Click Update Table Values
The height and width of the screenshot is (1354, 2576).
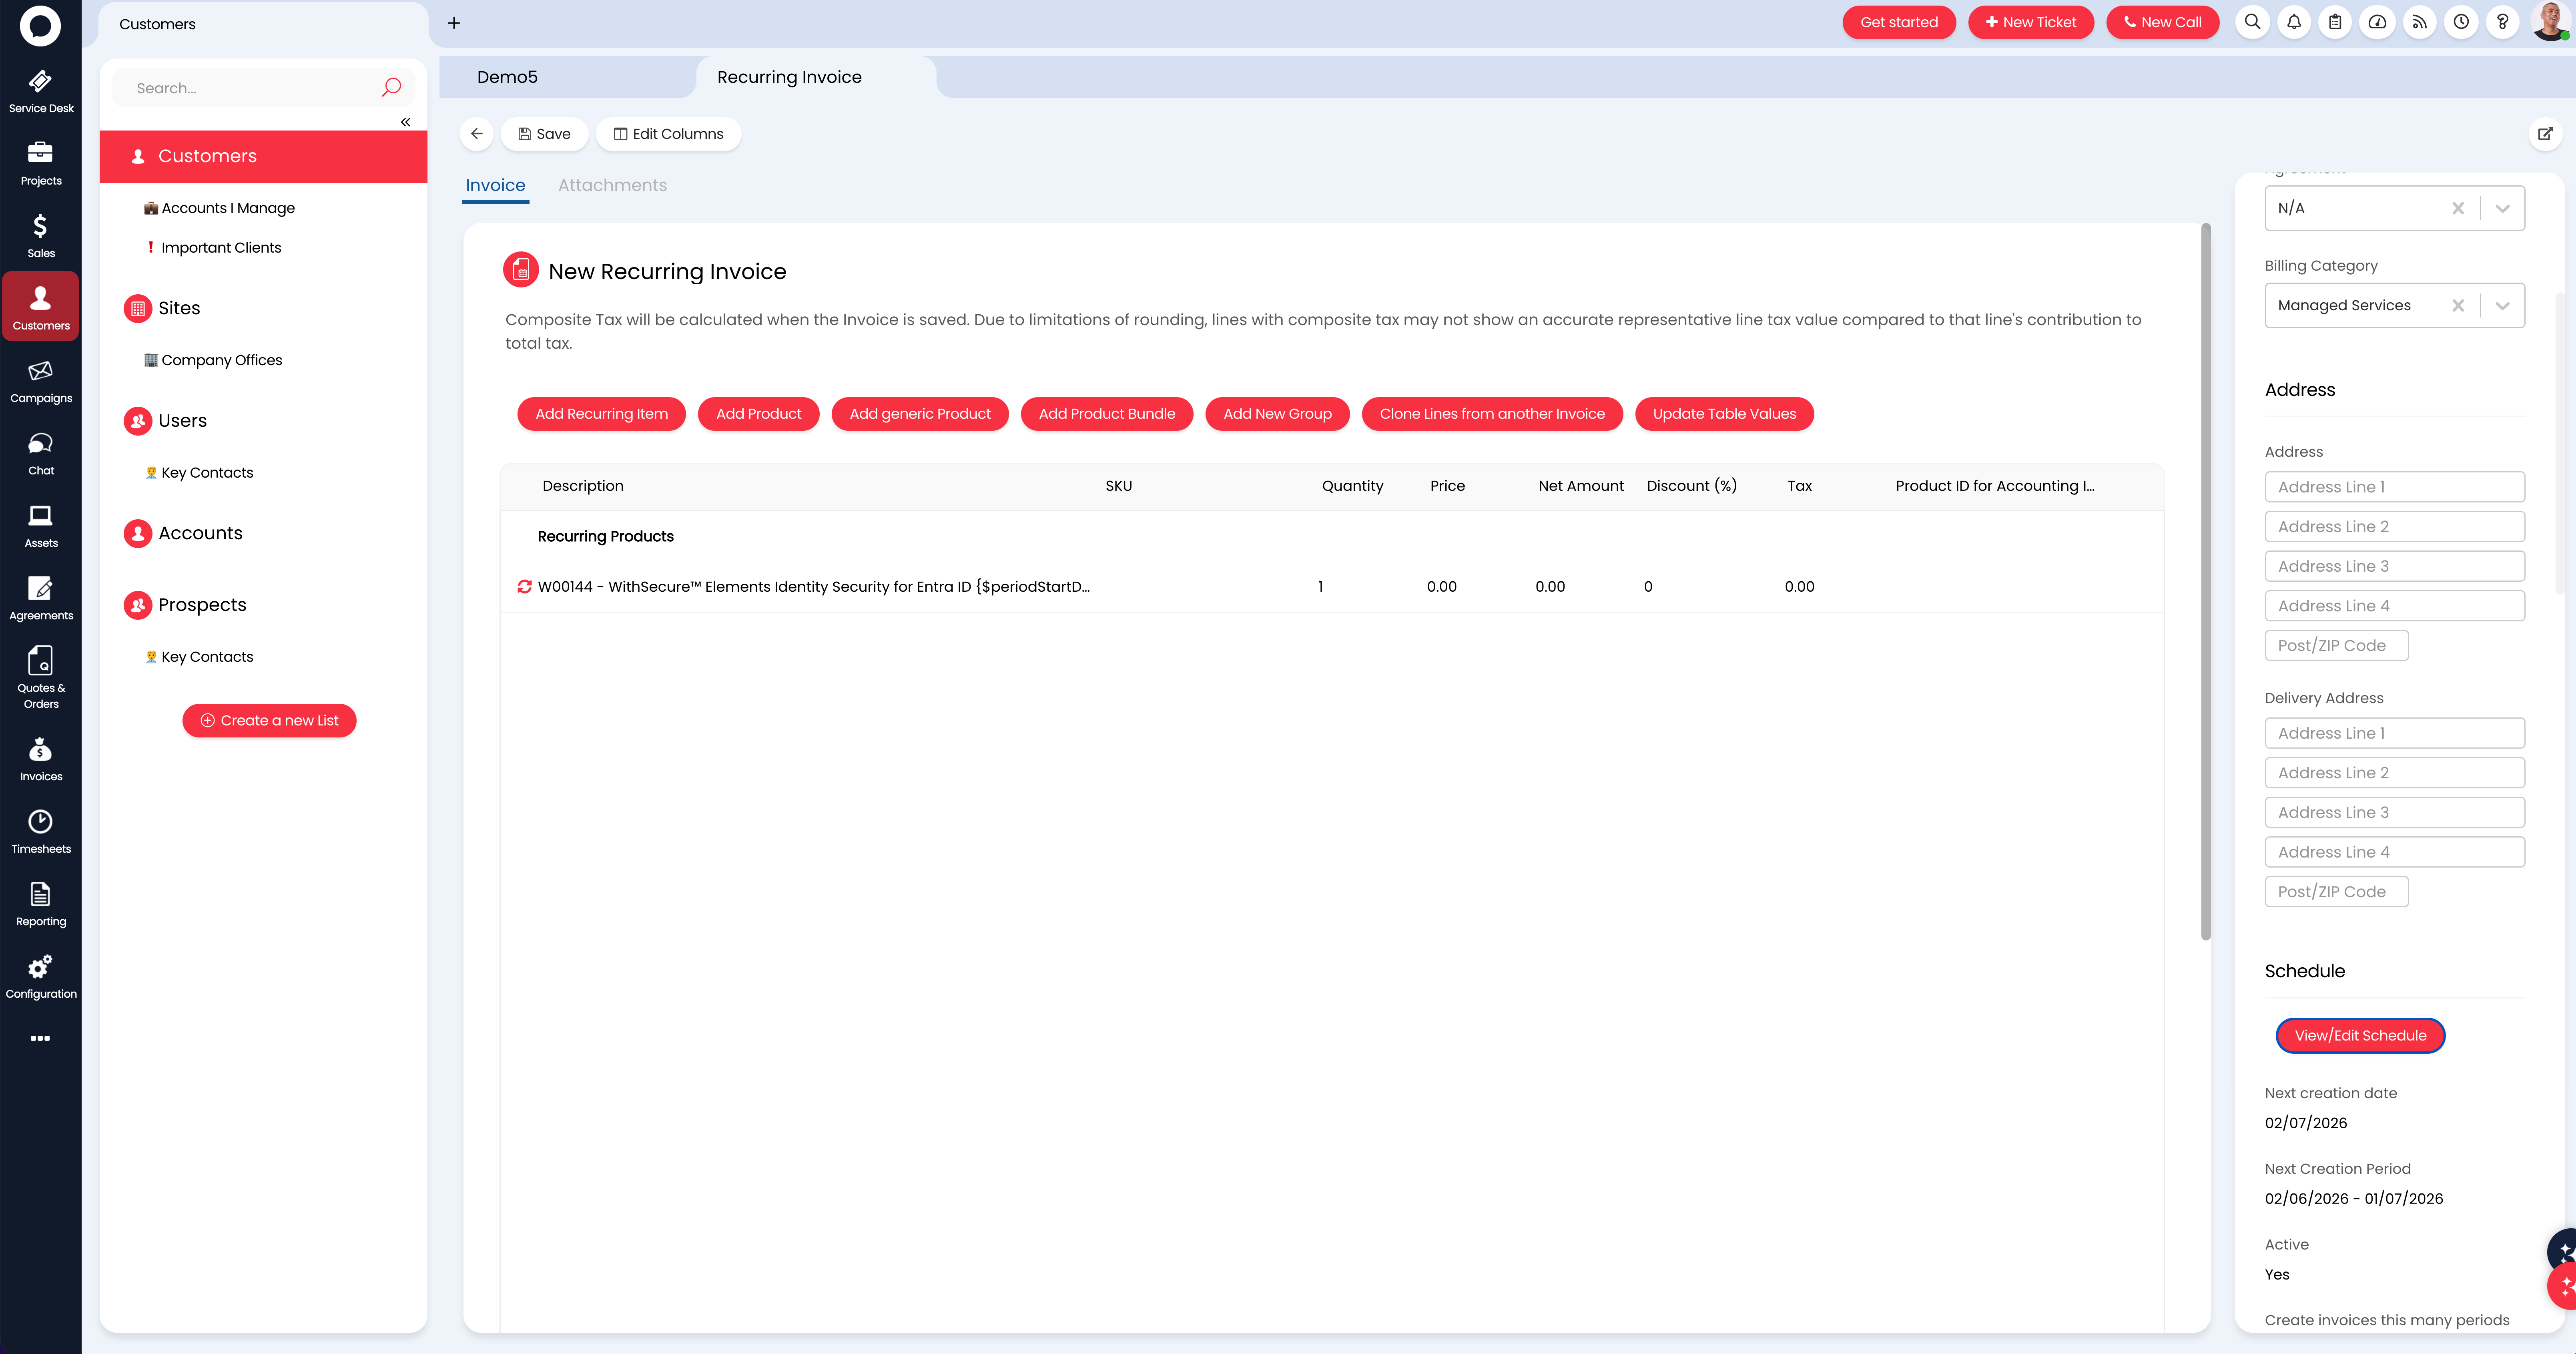pyautogui.click(x=1724, y=414)
